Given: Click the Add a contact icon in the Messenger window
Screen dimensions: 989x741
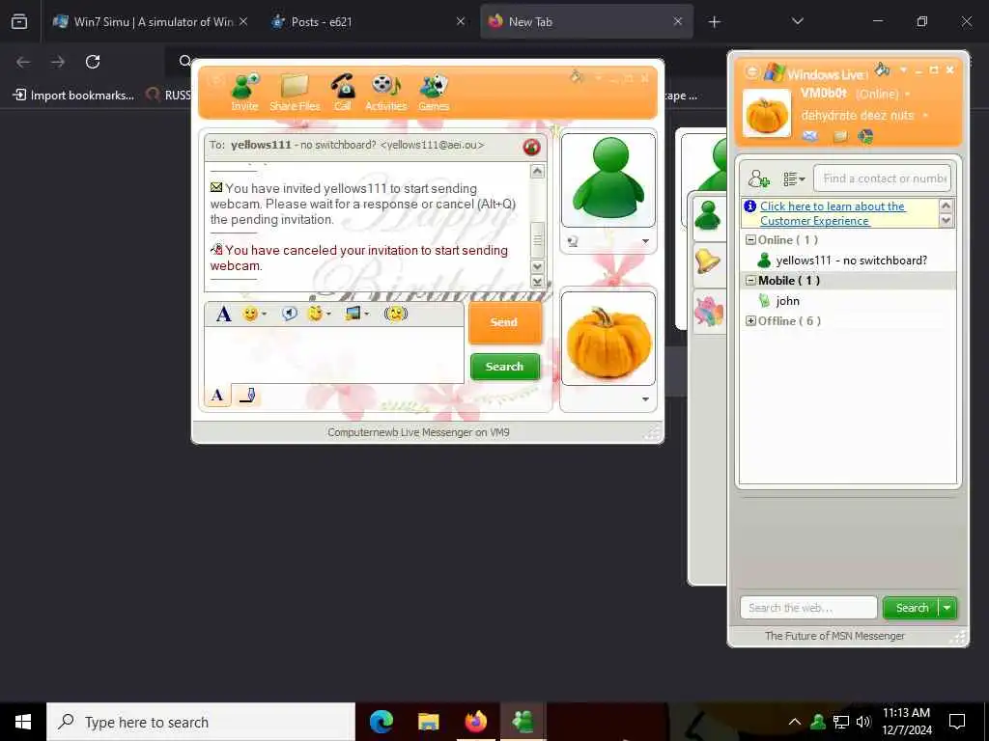Looking at the screenshot, I should (758, 178).
